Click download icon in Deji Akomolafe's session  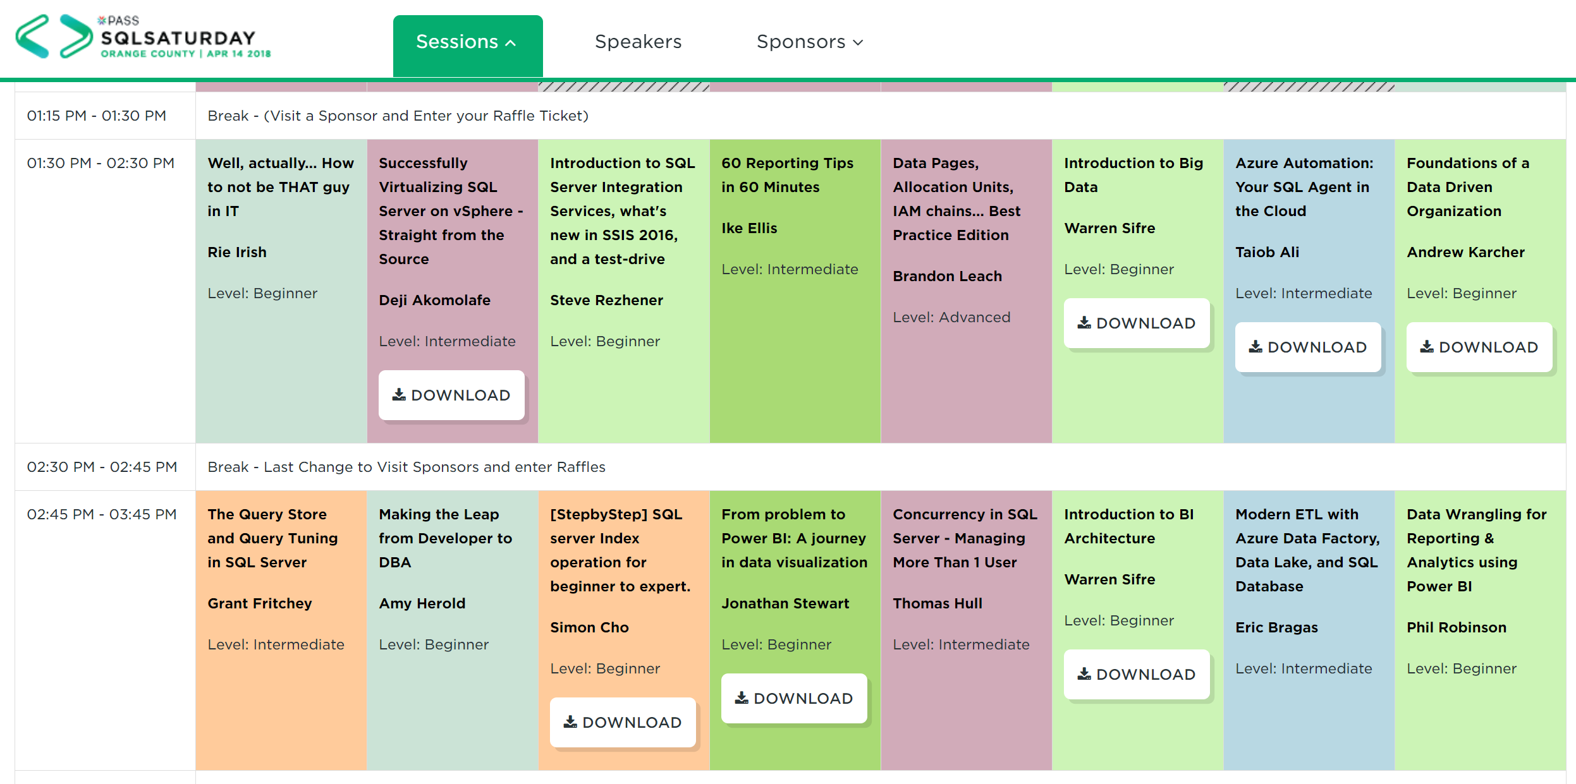pos(399,394)
